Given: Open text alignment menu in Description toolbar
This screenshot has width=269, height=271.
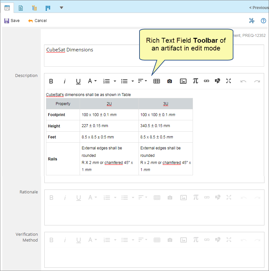Looking at the screenshot, I should [x=142, y=81].
